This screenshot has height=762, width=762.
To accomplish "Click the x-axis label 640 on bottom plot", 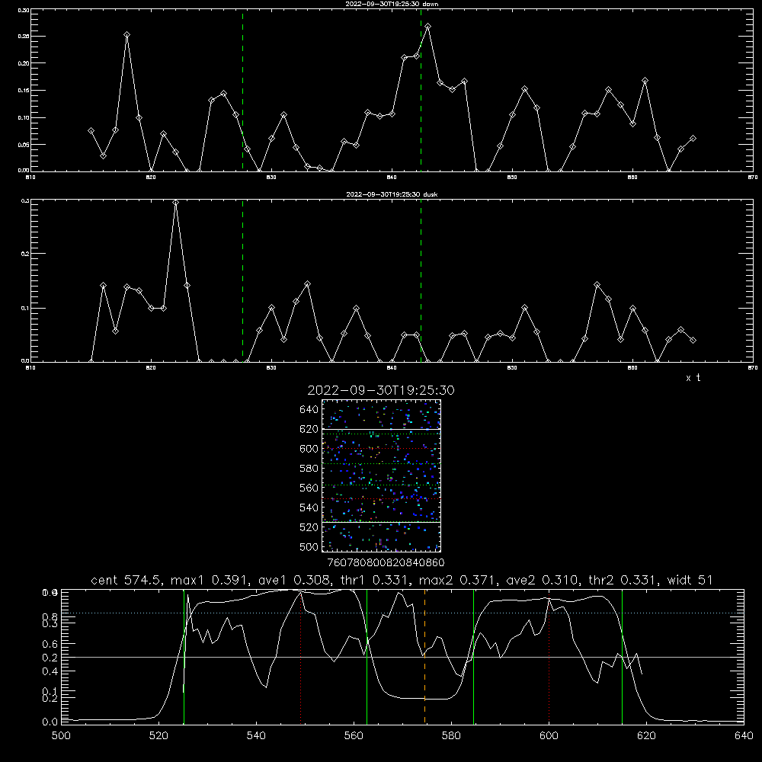I will click(744, 736).
